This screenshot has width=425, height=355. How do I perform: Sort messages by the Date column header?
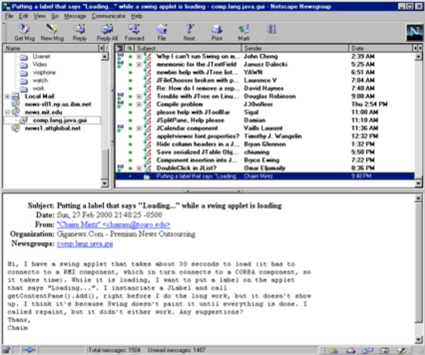[x=381, y=48]
